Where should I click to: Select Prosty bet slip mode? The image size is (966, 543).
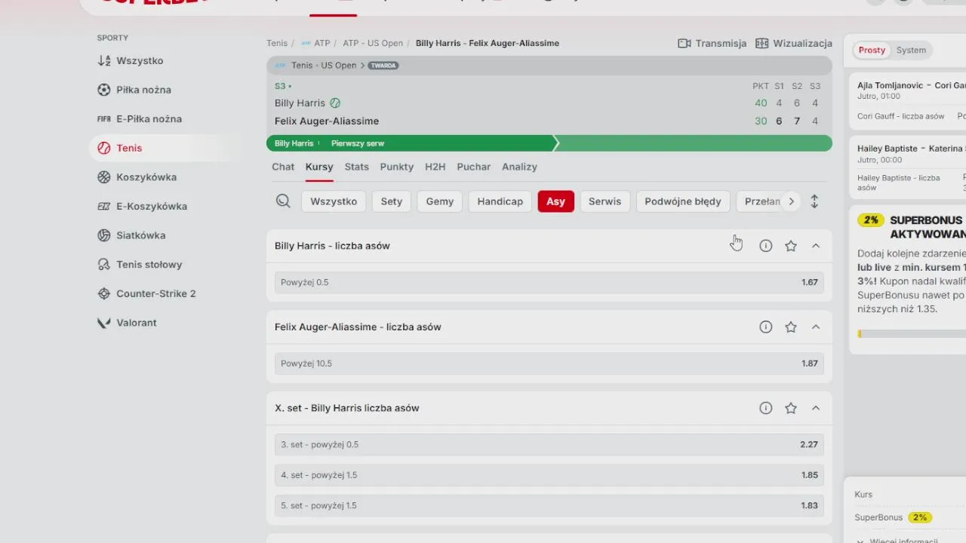pyautogui.click(x=872, y=51)
